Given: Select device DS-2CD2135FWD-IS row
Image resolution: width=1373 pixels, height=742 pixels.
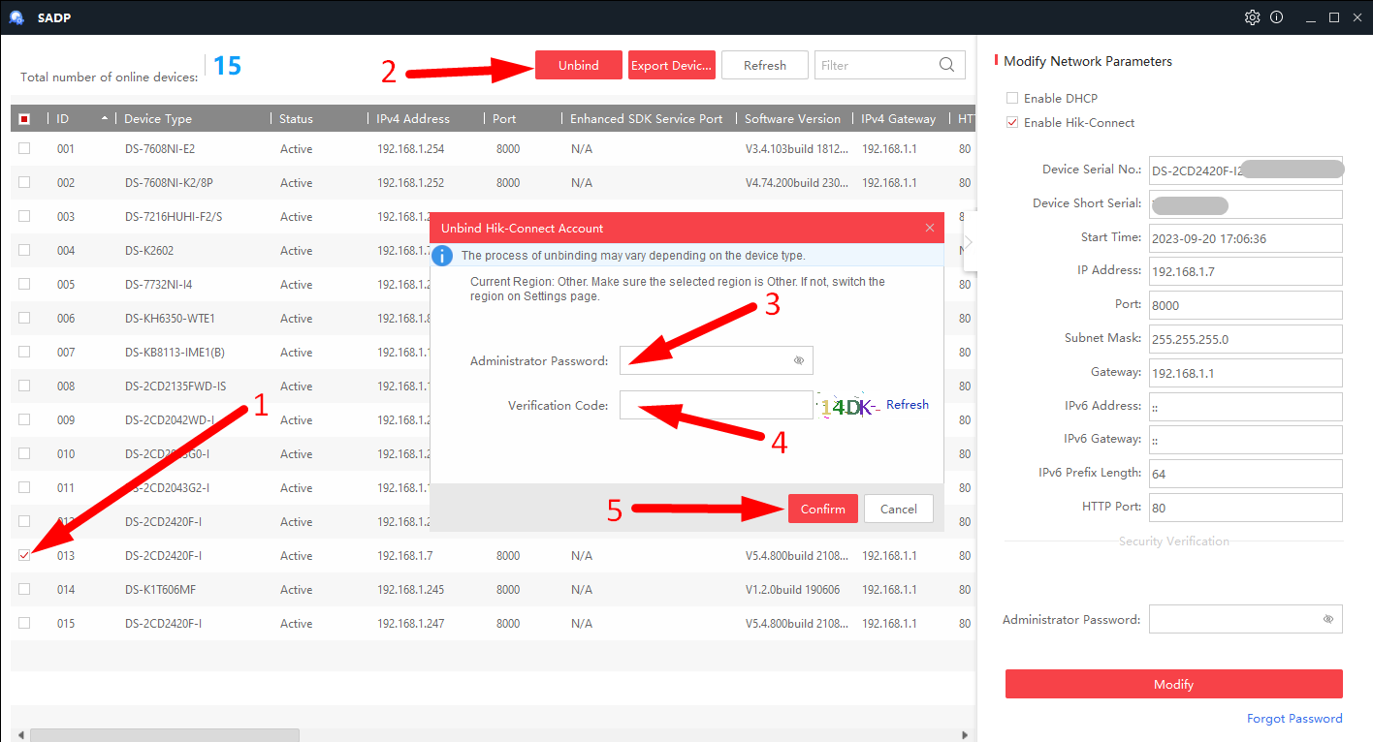Looking at the screenshot, I should tap(220, 386).
